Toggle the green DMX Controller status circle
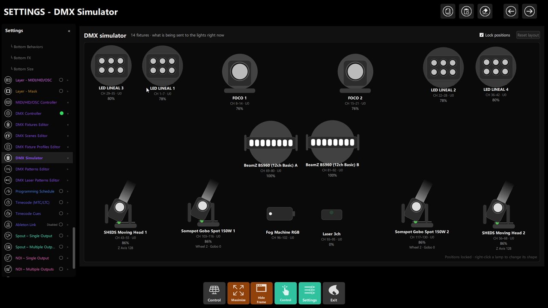The width and height of the screenshot is (548, 308). [62, 113]
